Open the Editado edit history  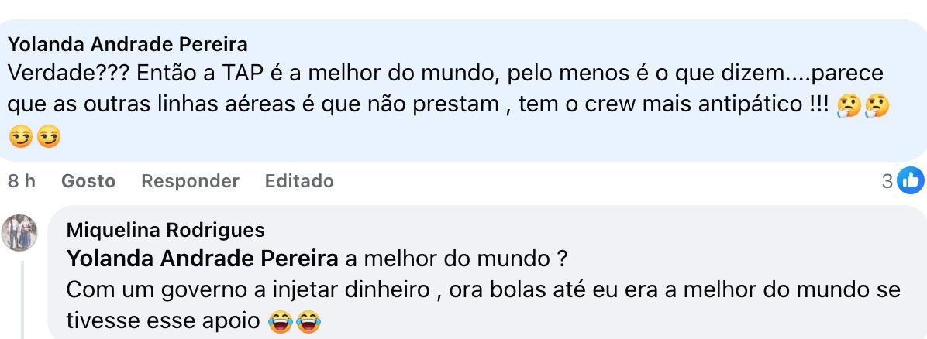pyautogui.click(x=299, y=181)
